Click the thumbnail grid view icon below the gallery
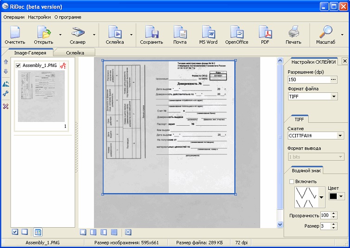This screenshot has width=350, height=248. (x=38, y=232)
